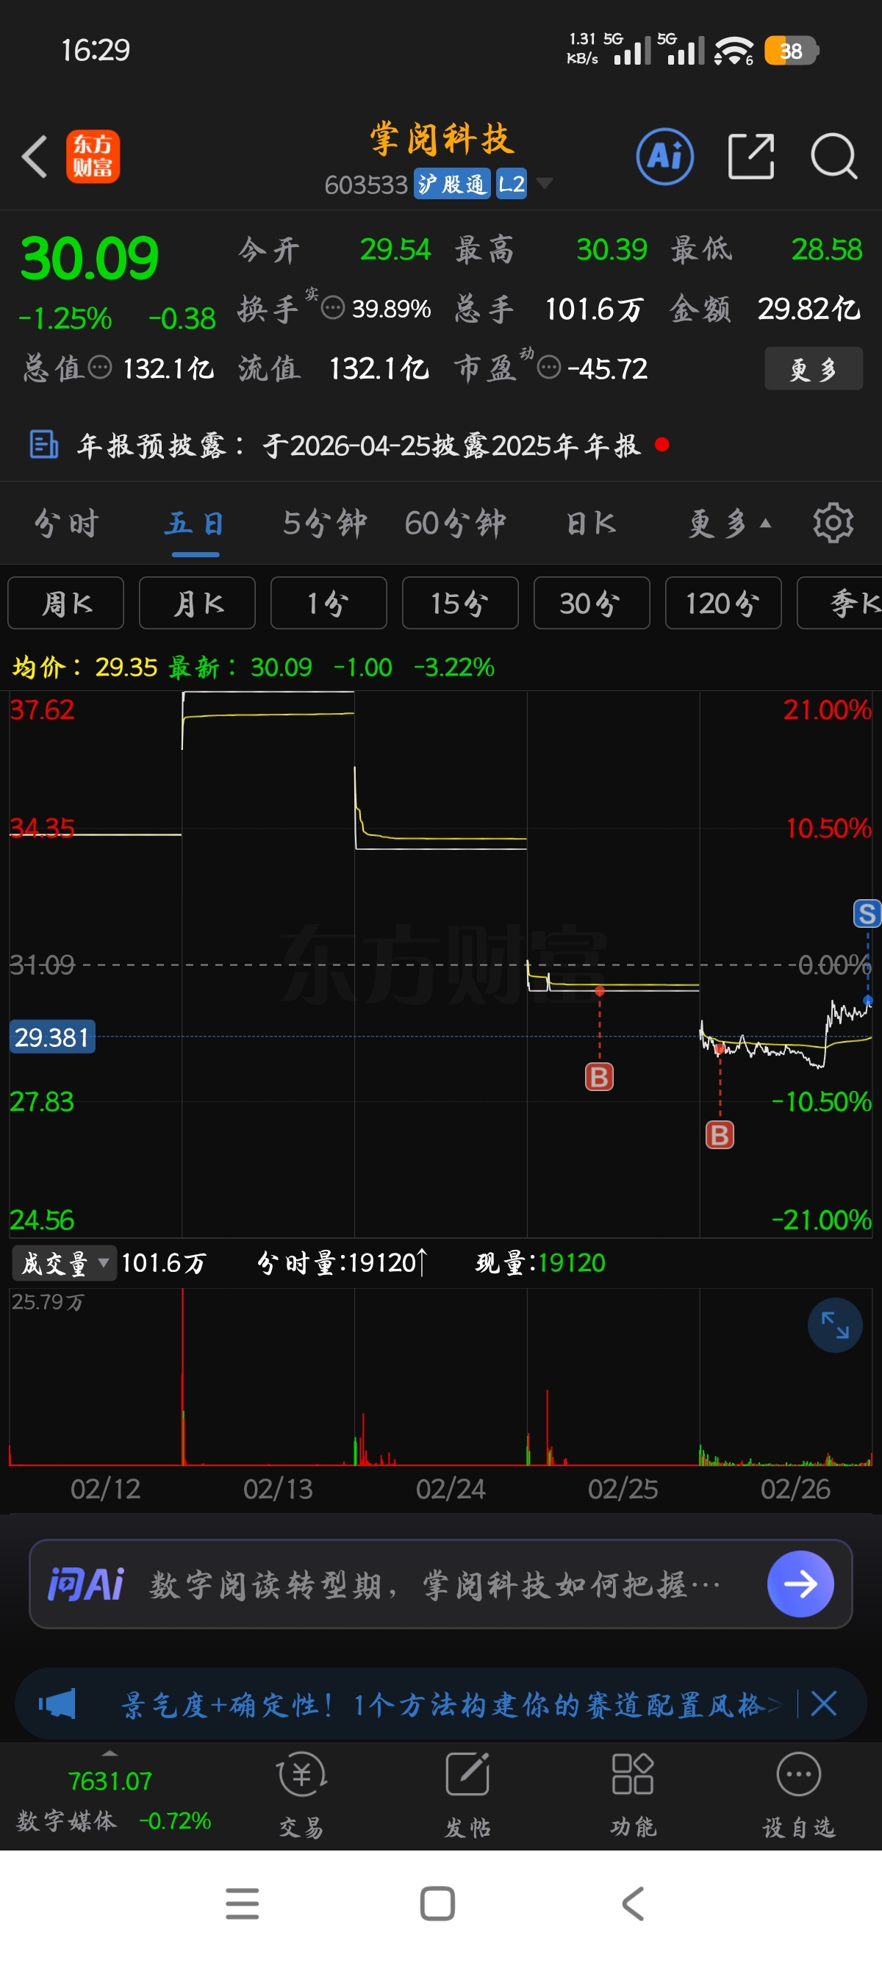This screenshot has width=882, height=1963.
Task: Tap the 金额 29.82亿 value
Action: (x=809, y=309)
